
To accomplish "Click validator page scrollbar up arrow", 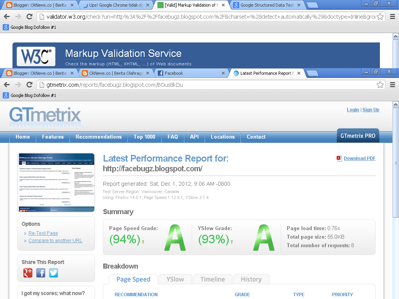I will [395, 36].
